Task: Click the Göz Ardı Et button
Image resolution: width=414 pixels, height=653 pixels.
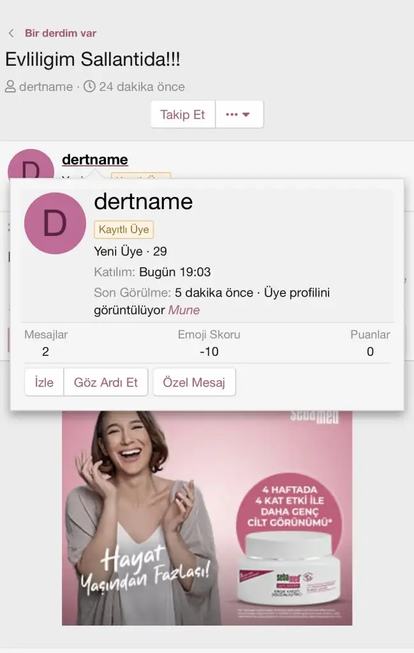Action: 106,383
